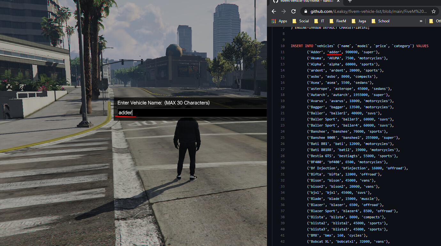Select code line number 11

click(x=282, y=52)
